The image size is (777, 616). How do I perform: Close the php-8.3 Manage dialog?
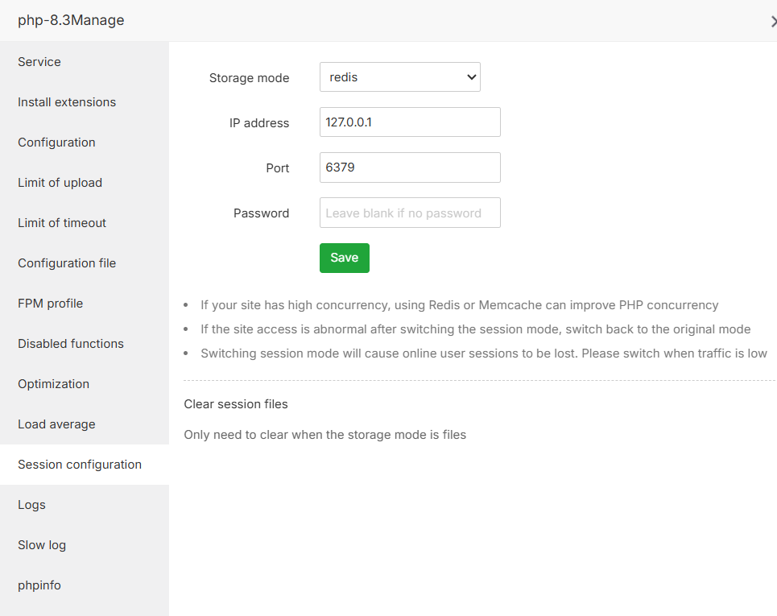(x=773, y=22)
